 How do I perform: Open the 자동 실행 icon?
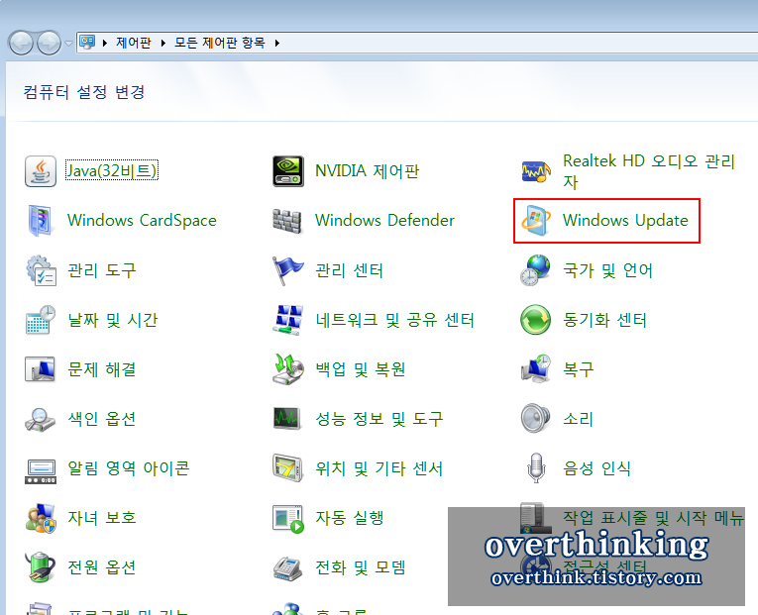288,519
